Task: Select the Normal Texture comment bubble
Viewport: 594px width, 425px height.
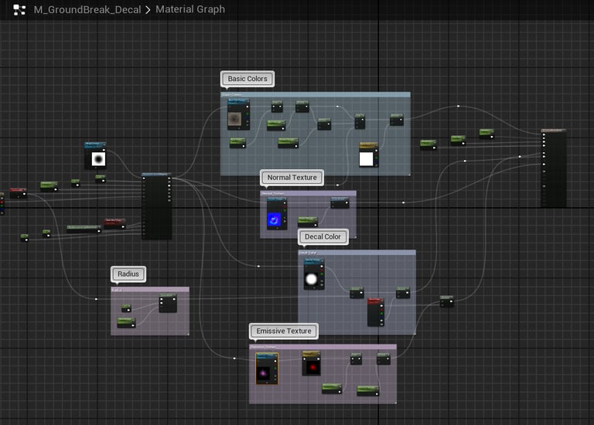Action: click(x=292, y=178)
